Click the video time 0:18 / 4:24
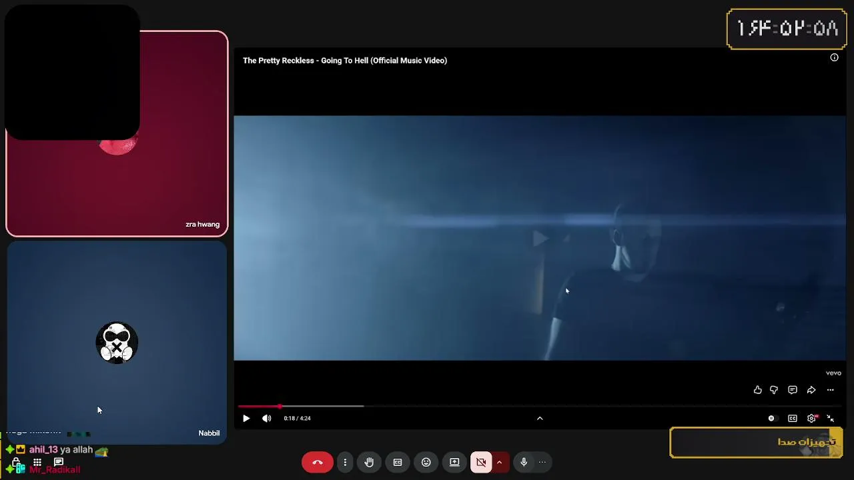 click(297, 419)
